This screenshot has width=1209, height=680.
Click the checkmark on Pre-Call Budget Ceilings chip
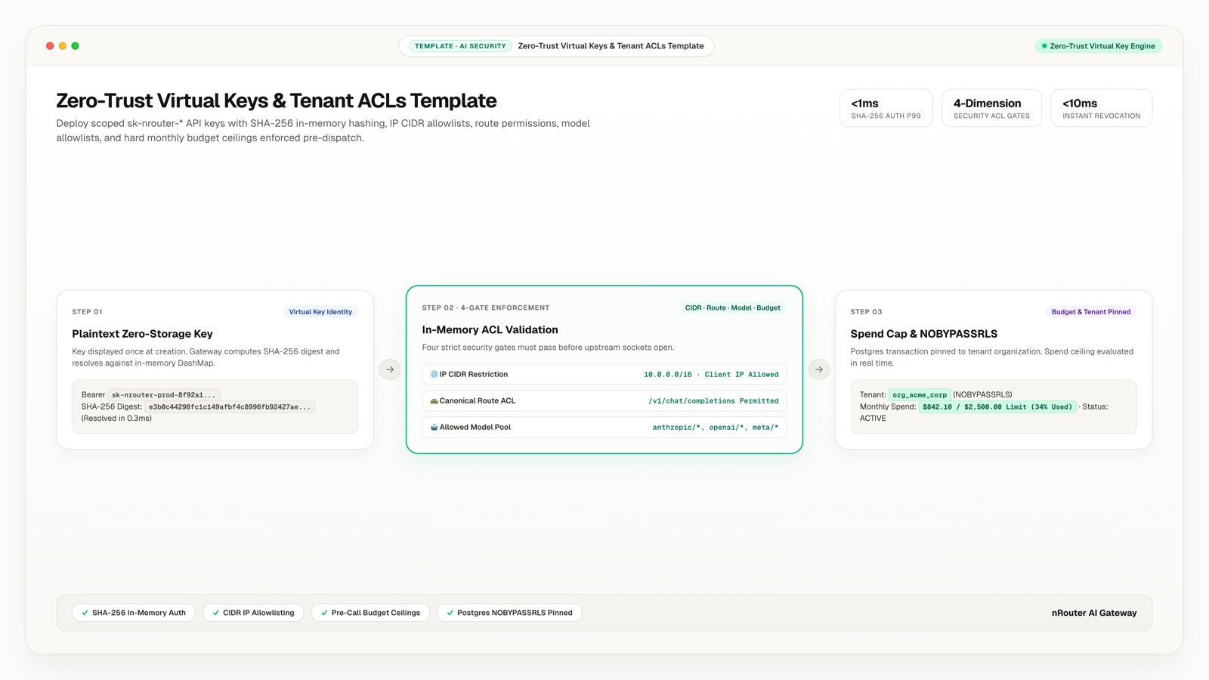(x=324, y=613)
